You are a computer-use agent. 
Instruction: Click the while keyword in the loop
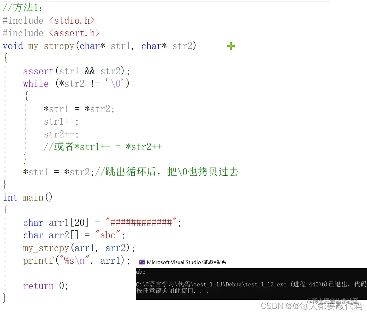click(x=35, y=83)
